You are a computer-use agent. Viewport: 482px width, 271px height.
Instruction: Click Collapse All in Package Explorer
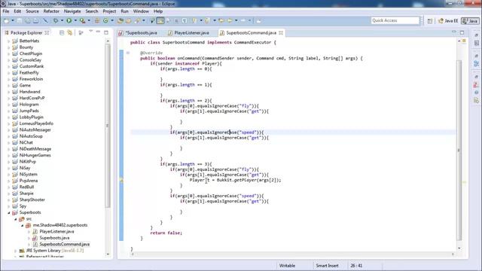(62, 32)
